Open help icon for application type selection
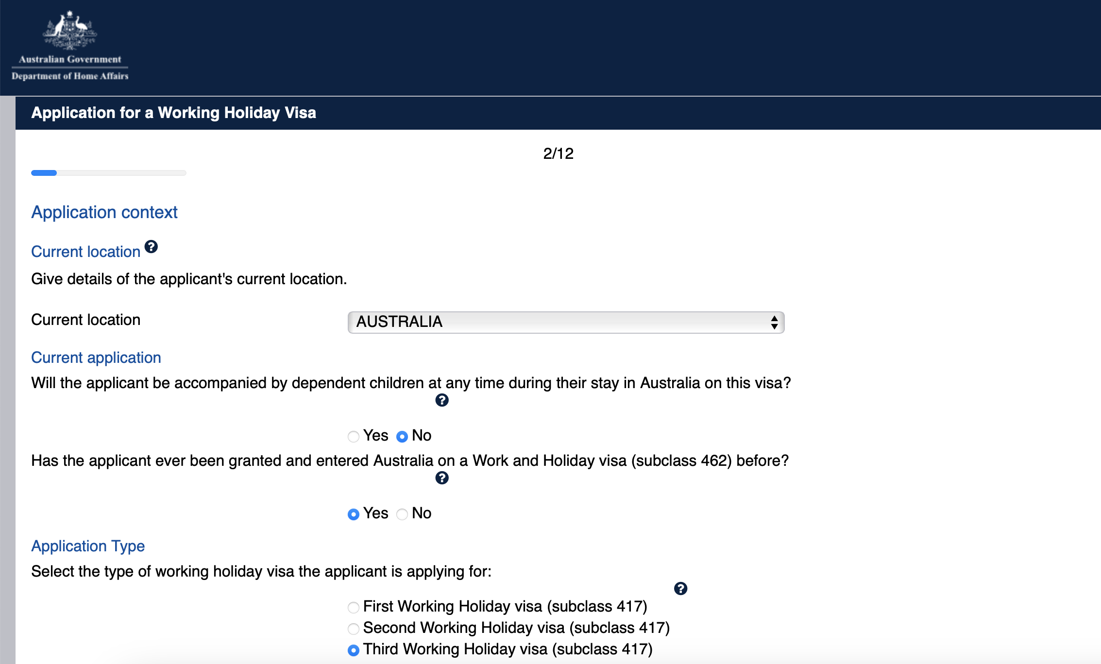1101x664 pixels. pos(680,589)
